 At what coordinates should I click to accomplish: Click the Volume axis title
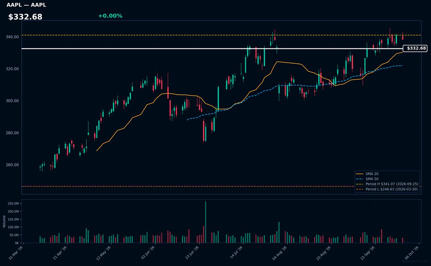point(4,221)
